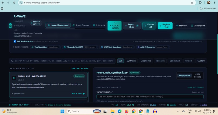This screenshot has width=218, height=115.
Task: Click the WEBMCP ACTIVE badge
Action: point(36,23)
